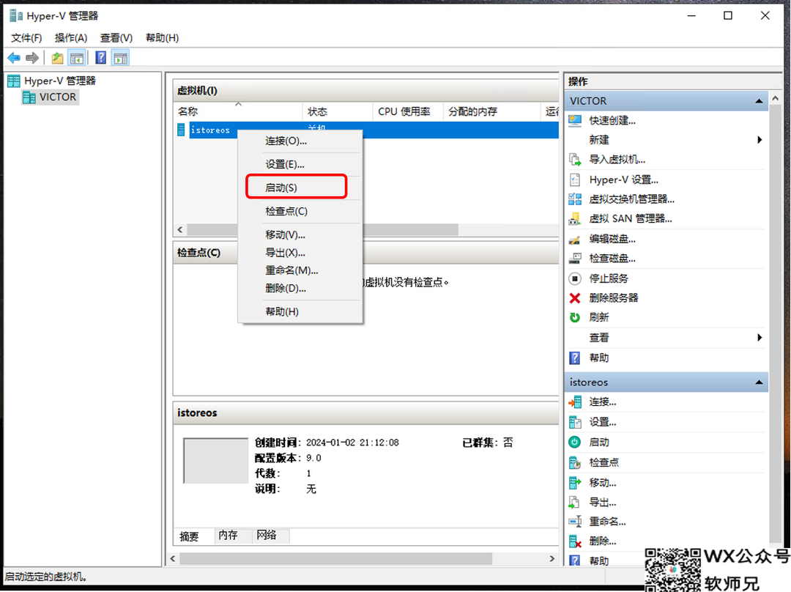
Task: Click the Move (移动) icon in actions pane
Action: tap(575, 483)
